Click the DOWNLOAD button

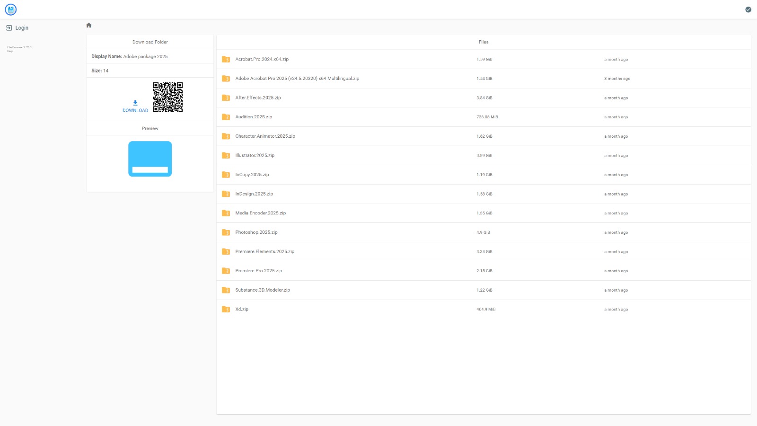pos(135,106)
